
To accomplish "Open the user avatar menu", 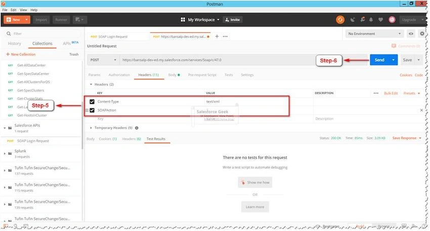I will tap(392, 20).
